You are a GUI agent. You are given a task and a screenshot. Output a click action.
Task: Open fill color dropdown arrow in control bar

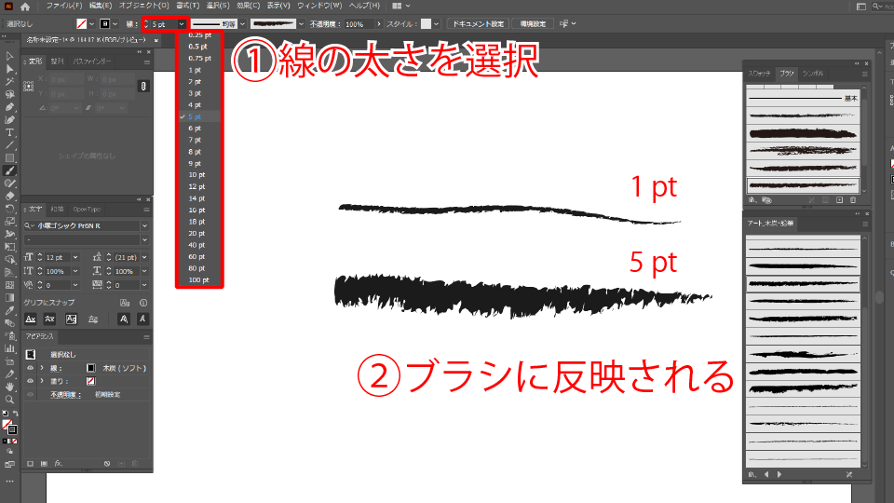click(x=91, y=24)
